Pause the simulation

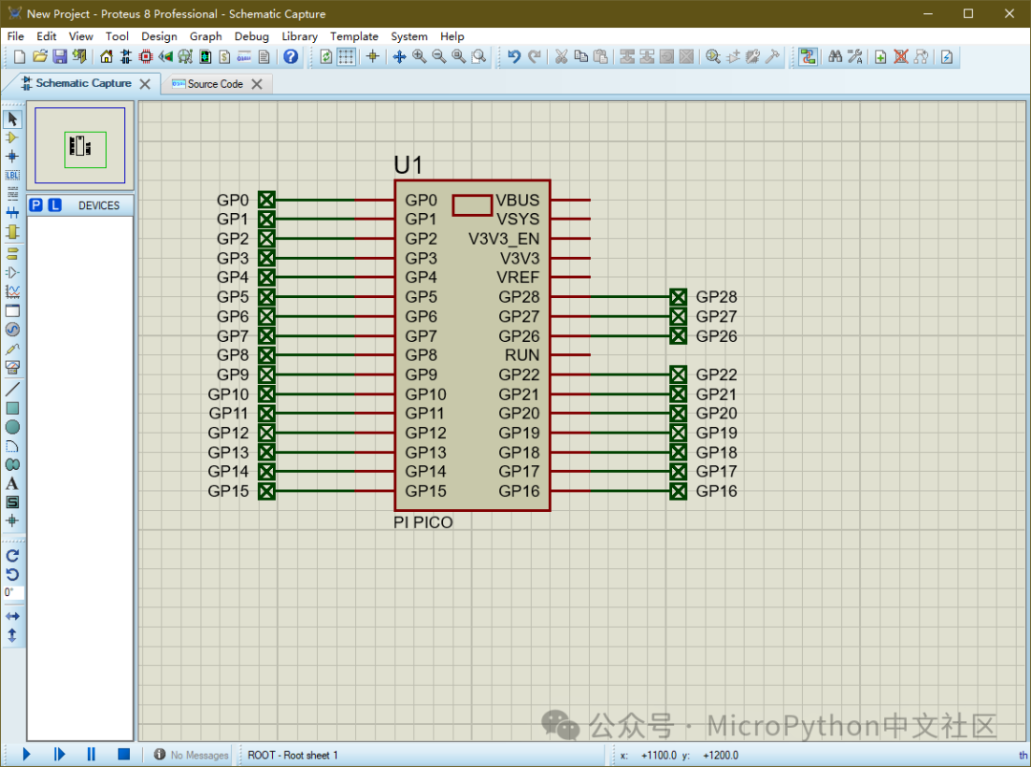[92, 754]
